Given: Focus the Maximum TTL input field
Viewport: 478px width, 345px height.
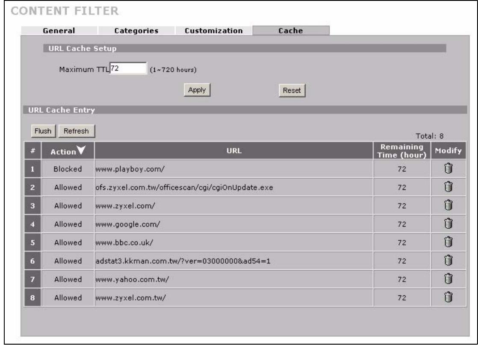Looking at the screenshot, I should (x=128, y=68).
